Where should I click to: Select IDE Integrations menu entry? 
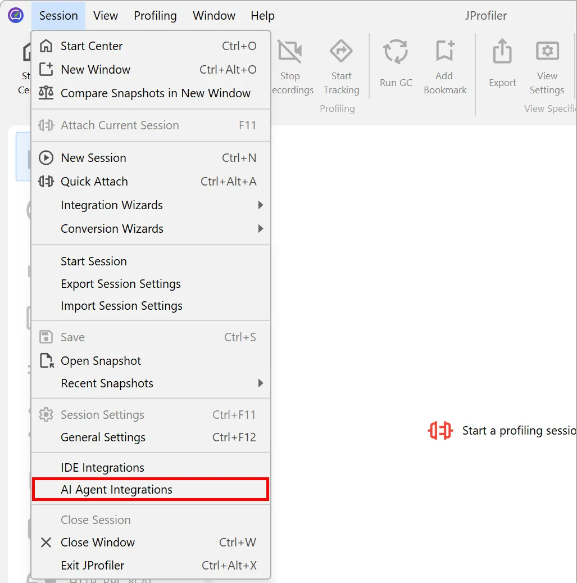151,467
